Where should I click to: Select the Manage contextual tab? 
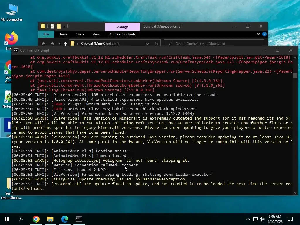(x=122, y=27)
